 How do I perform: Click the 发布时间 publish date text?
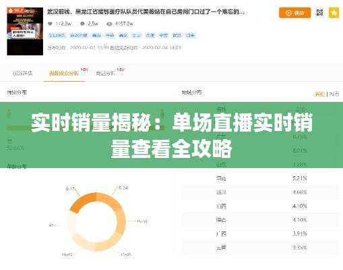tap(78, 48)
